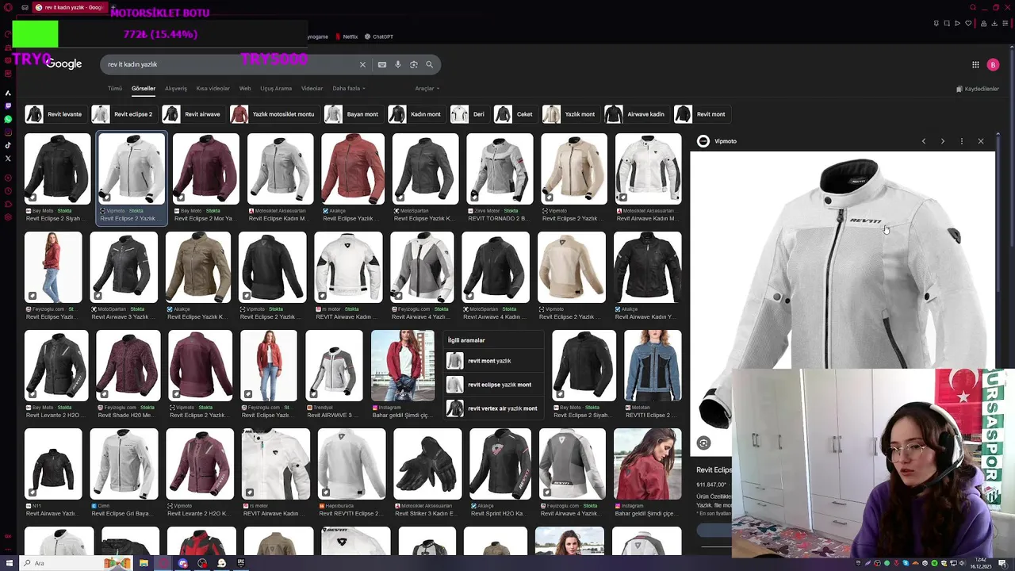Expand the Daha fazla dropdown
This screenshot has height=571, width=1015.
pos(349,88)
